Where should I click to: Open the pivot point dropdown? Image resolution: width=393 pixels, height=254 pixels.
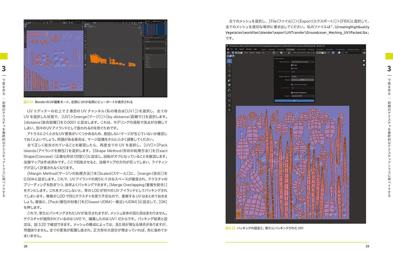tap(270, 53)
